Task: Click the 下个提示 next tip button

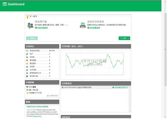Action: tap(124, 38)
